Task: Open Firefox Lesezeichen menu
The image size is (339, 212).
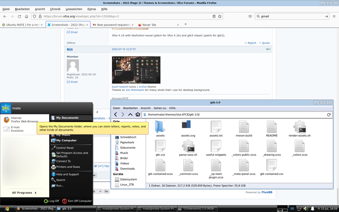Action: tap(74, 9)
